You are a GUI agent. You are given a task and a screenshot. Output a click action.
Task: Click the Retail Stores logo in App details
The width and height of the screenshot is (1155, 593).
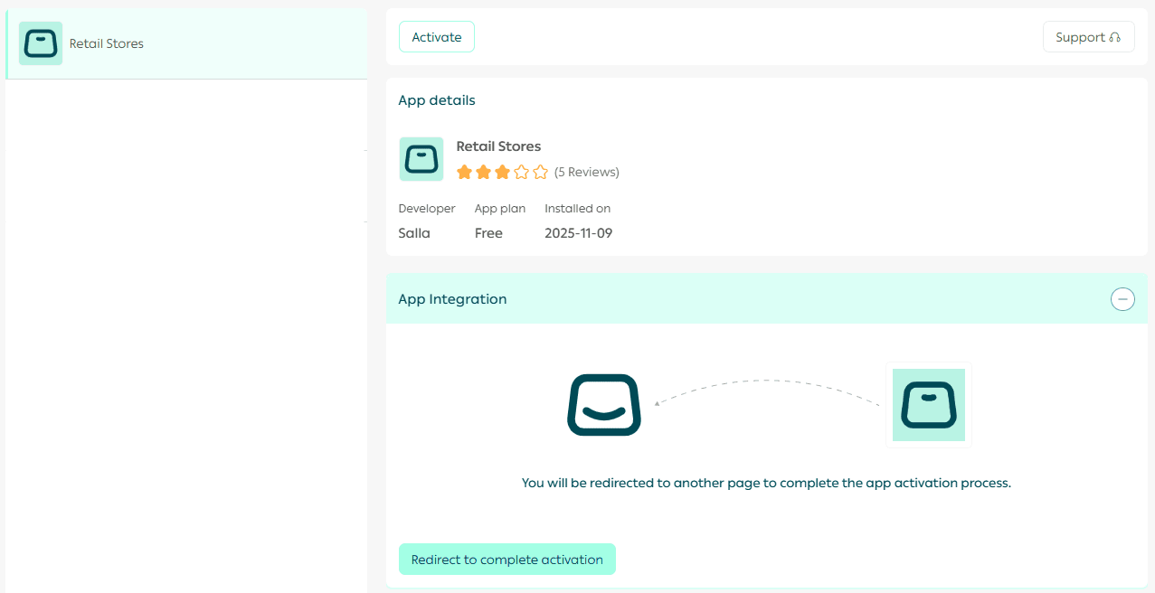point(421,159)
